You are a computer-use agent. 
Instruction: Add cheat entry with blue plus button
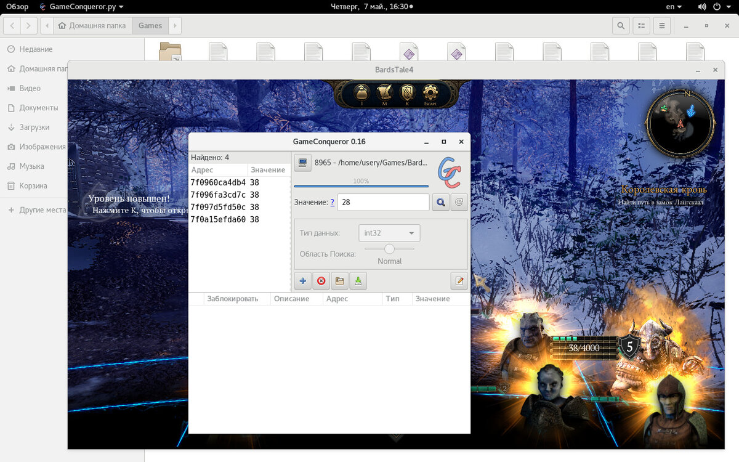(x=302, y=281)
